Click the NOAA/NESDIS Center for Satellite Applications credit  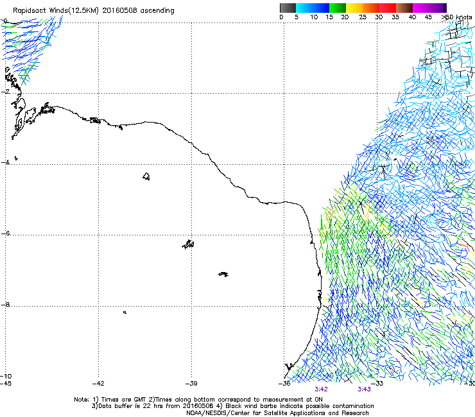click(x=277, y=413)
